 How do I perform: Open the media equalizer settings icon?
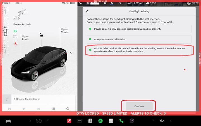pyautogui.click(x=53, y=109)
